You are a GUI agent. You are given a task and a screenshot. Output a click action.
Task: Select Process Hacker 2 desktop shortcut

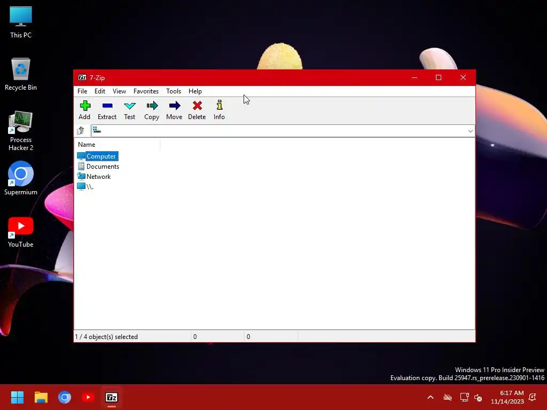click(21, 131)
